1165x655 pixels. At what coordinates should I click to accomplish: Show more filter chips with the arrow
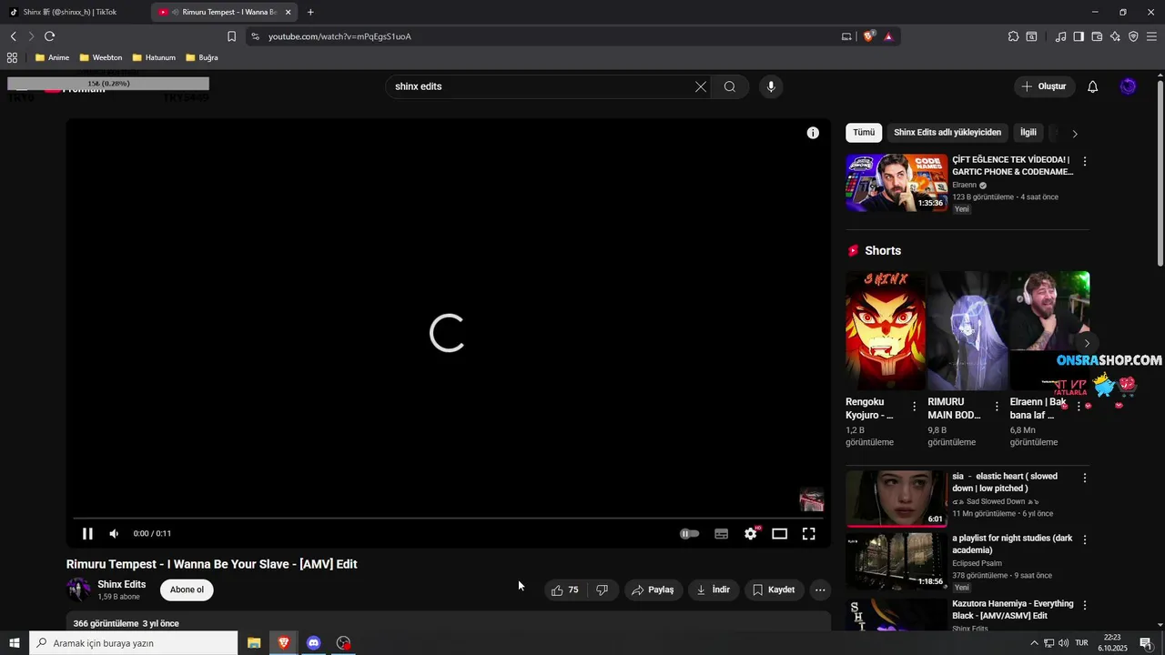tap(1075, 133)
